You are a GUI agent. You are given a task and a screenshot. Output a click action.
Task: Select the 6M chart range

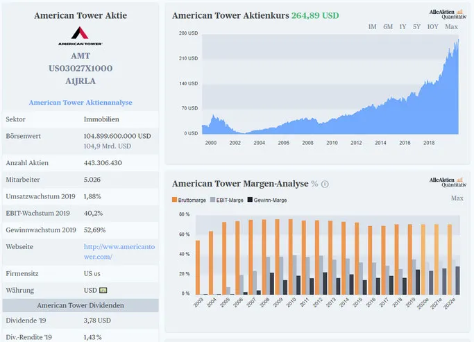click(388, 27)
